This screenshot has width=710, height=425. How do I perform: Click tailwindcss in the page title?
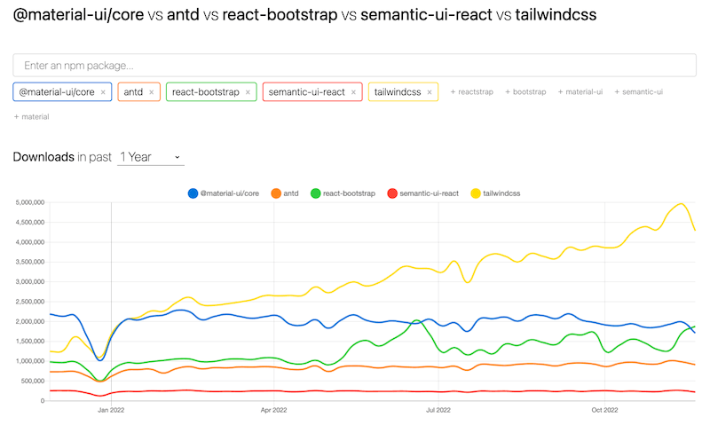pyautogui.click(x=556, y=15)
